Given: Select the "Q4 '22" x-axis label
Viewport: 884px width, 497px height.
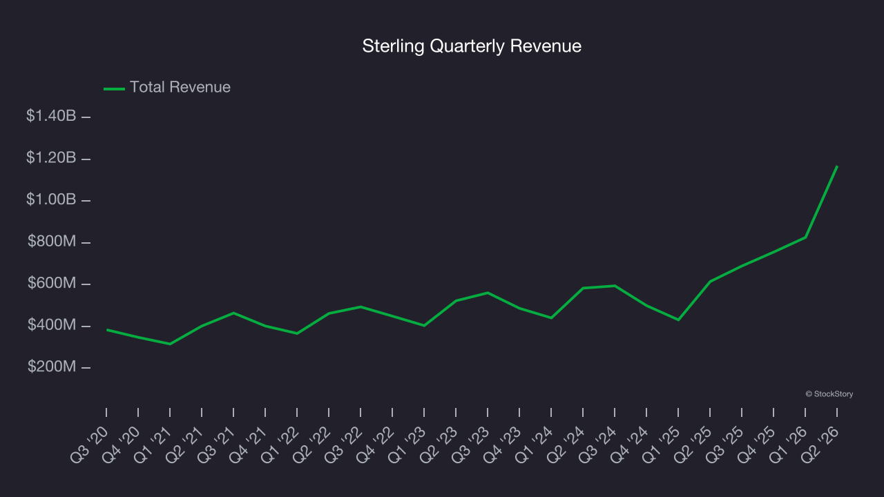Looking at the screenshot, I should coord(376,444).
